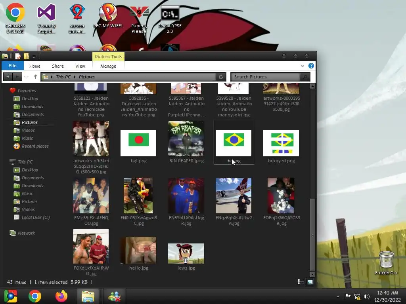Viewport: 406px width, 304px height.
Task: Click the New folder icon in quick access toolbar
Action: (x=26, y=56)
